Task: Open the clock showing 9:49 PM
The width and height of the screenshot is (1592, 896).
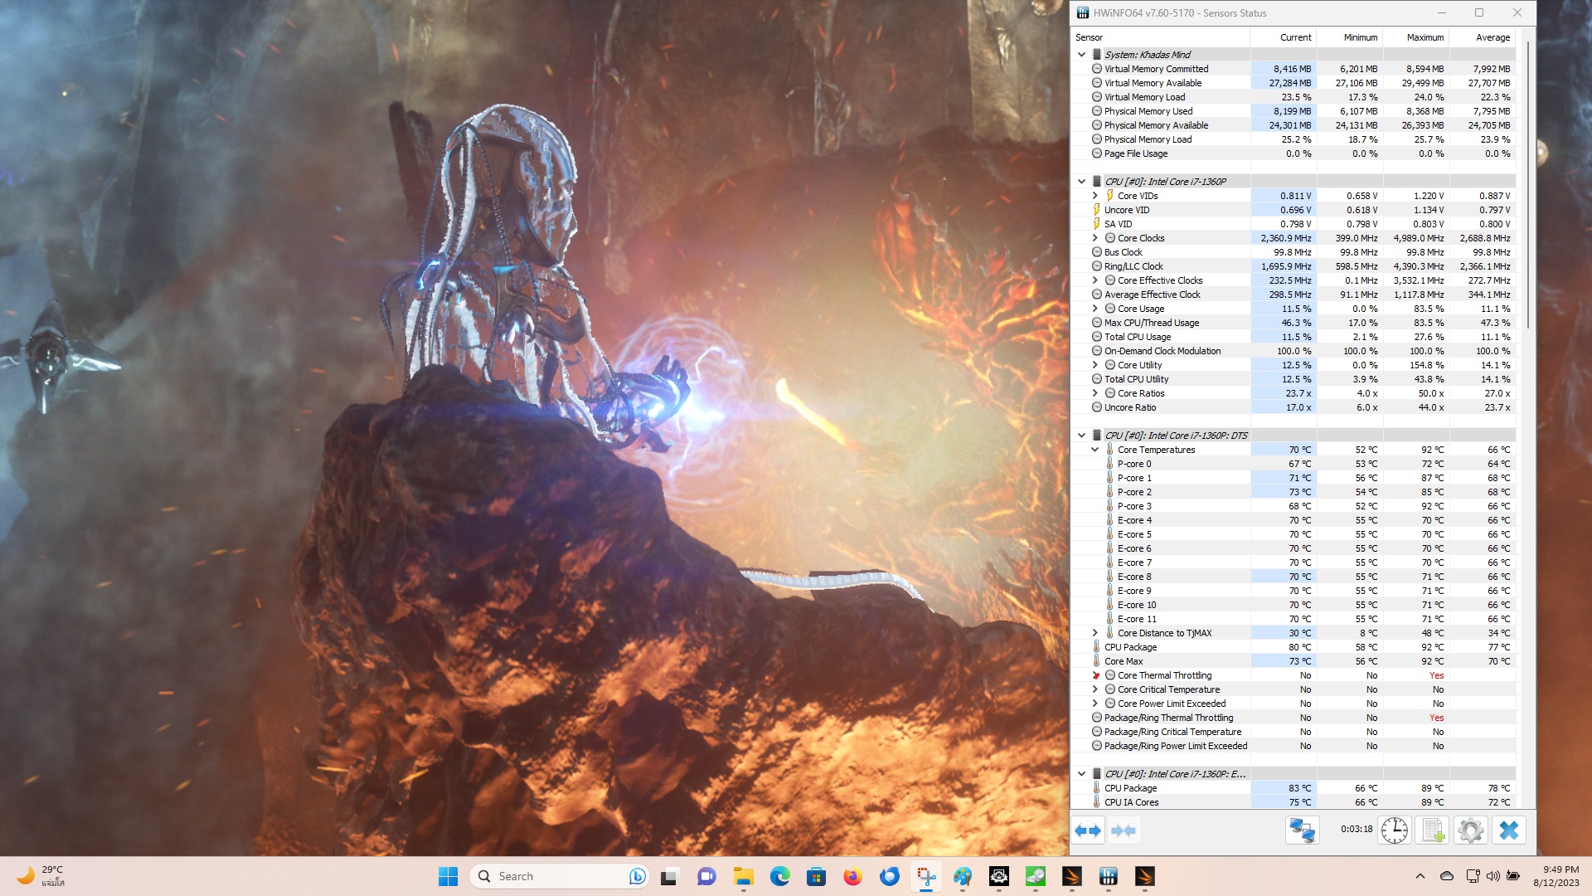Action: [1556, 876]
